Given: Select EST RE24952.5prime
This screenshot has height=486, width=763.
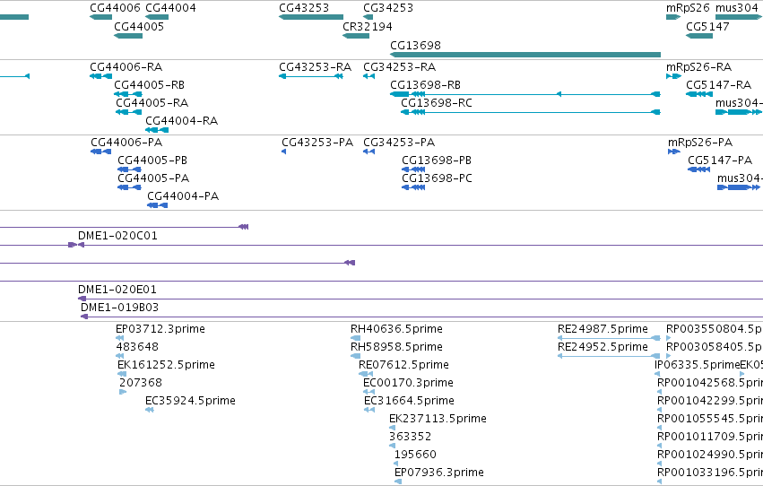Looking at the screenshot, I should click(603, 347).
